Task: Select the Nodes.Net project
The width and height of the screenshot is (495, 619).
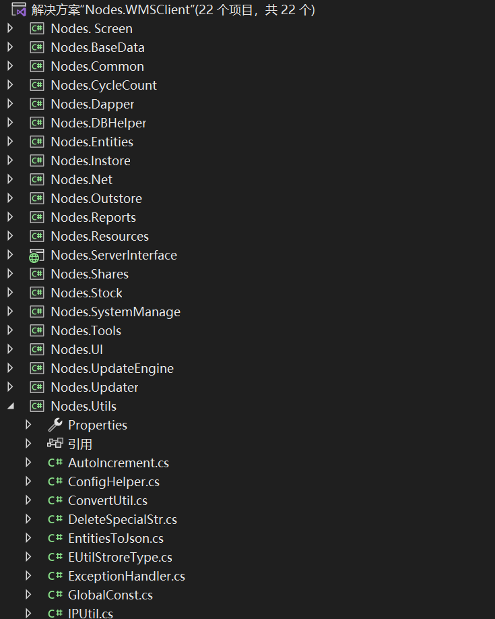Action: [x=81, y=179]
